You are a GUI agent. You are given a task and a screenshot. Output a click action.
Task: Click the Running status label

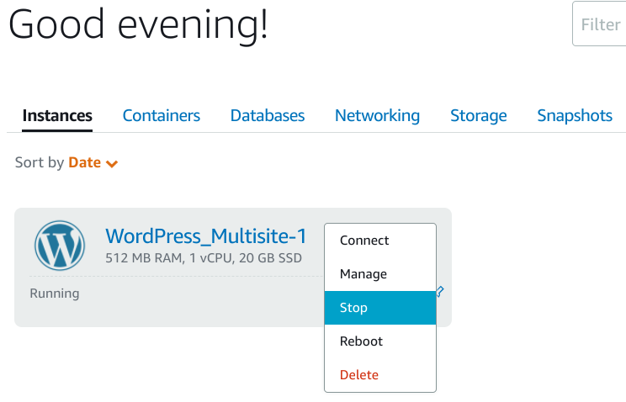pyautogui.click(x=55, y=294)
